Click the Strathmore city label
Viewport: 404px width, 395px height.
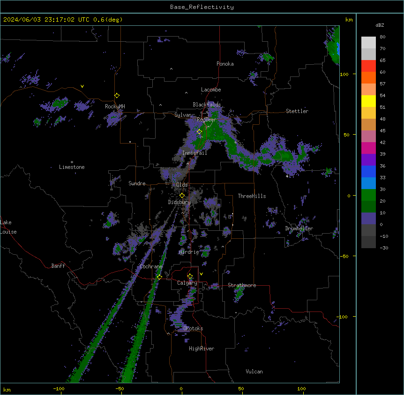tap(242, 285)
